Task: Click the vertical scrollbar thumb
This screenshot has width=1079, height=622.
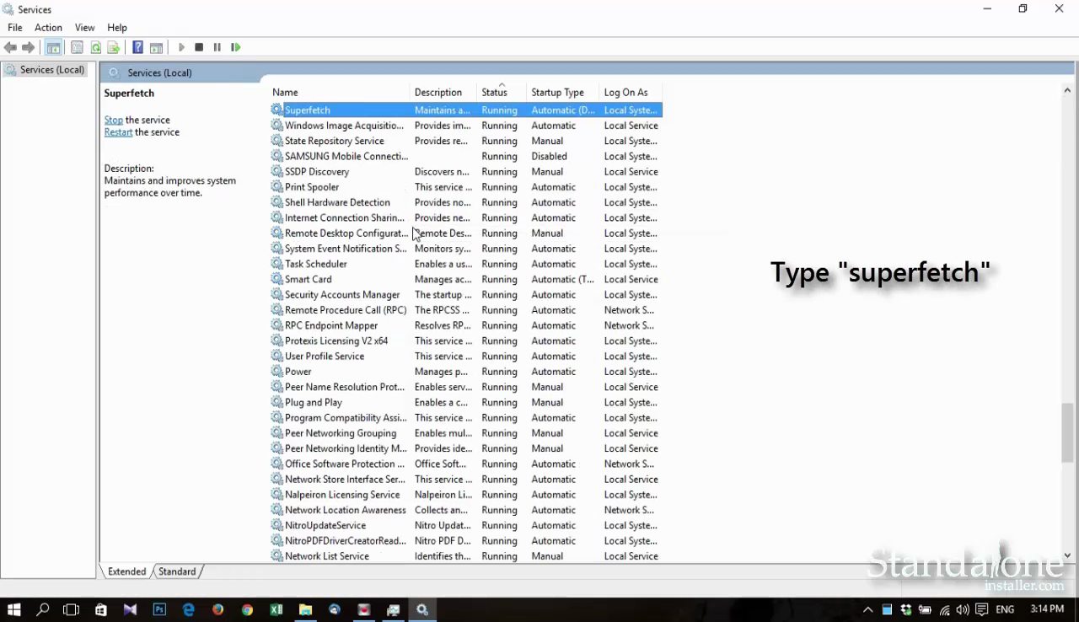Action: pos(1067,433)
